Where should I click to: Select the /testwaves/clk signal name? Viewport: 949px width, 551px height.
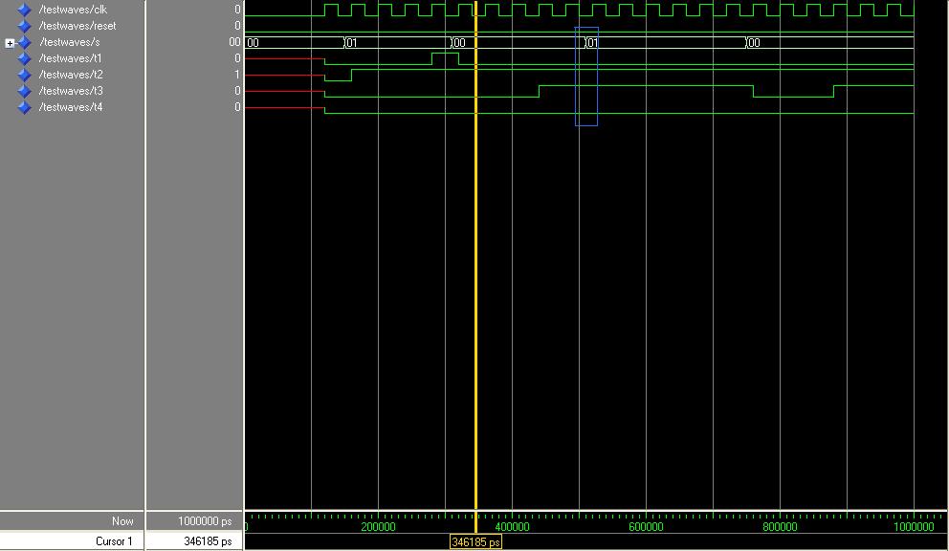click(x=73, y=10)
